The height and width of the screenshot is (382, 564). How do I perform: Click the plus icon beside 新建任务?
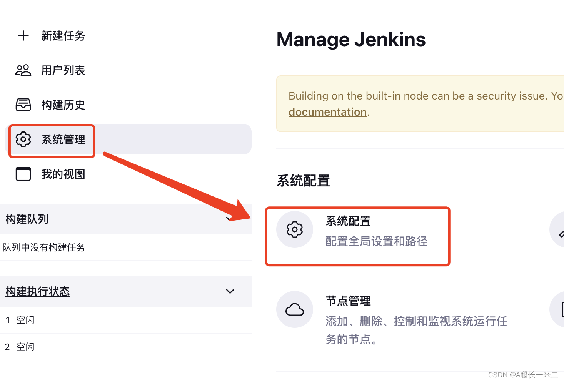pos(23,36)
